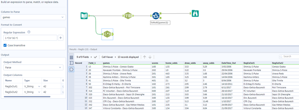The height and width of the screenshot is (110, 299).
Task: Click the Size field of RegExOut2
Action: tap(51, 92)
